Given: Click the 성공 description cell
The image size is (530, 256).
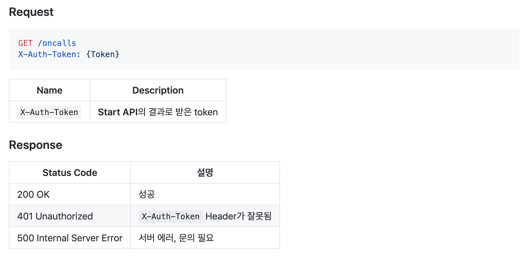Looking at the screenshot, I should pyautogui.click(x=147, y=195).
